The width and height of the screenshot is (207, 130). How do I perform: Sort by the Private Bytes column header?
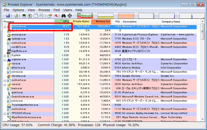click(x=80, y=21)
